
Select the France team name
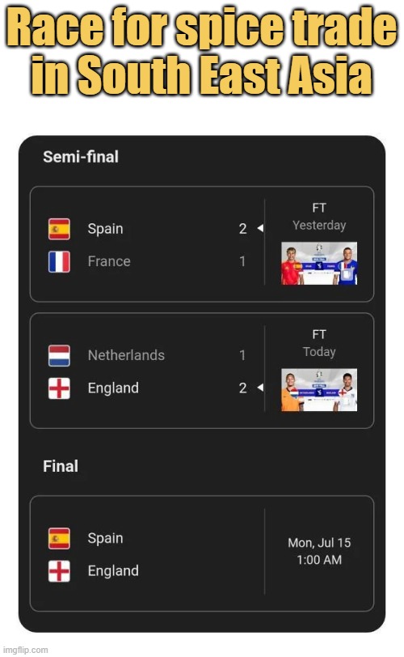point(109,261)
